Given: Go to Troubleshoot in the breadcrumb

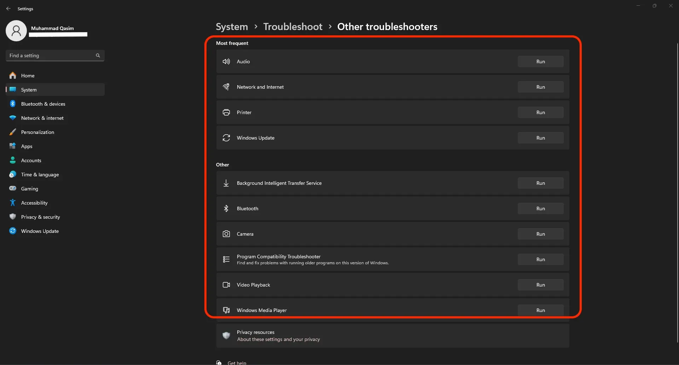Looking at the screenshot, I should [x=293, y=27].
